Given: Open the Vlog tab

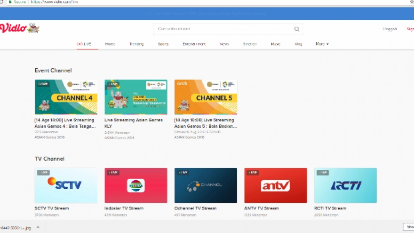Looking at the screenshot, I should tap(298, 44).
